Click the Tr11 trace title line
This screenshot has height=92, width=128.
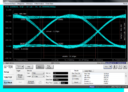click(x=30, y=7)
